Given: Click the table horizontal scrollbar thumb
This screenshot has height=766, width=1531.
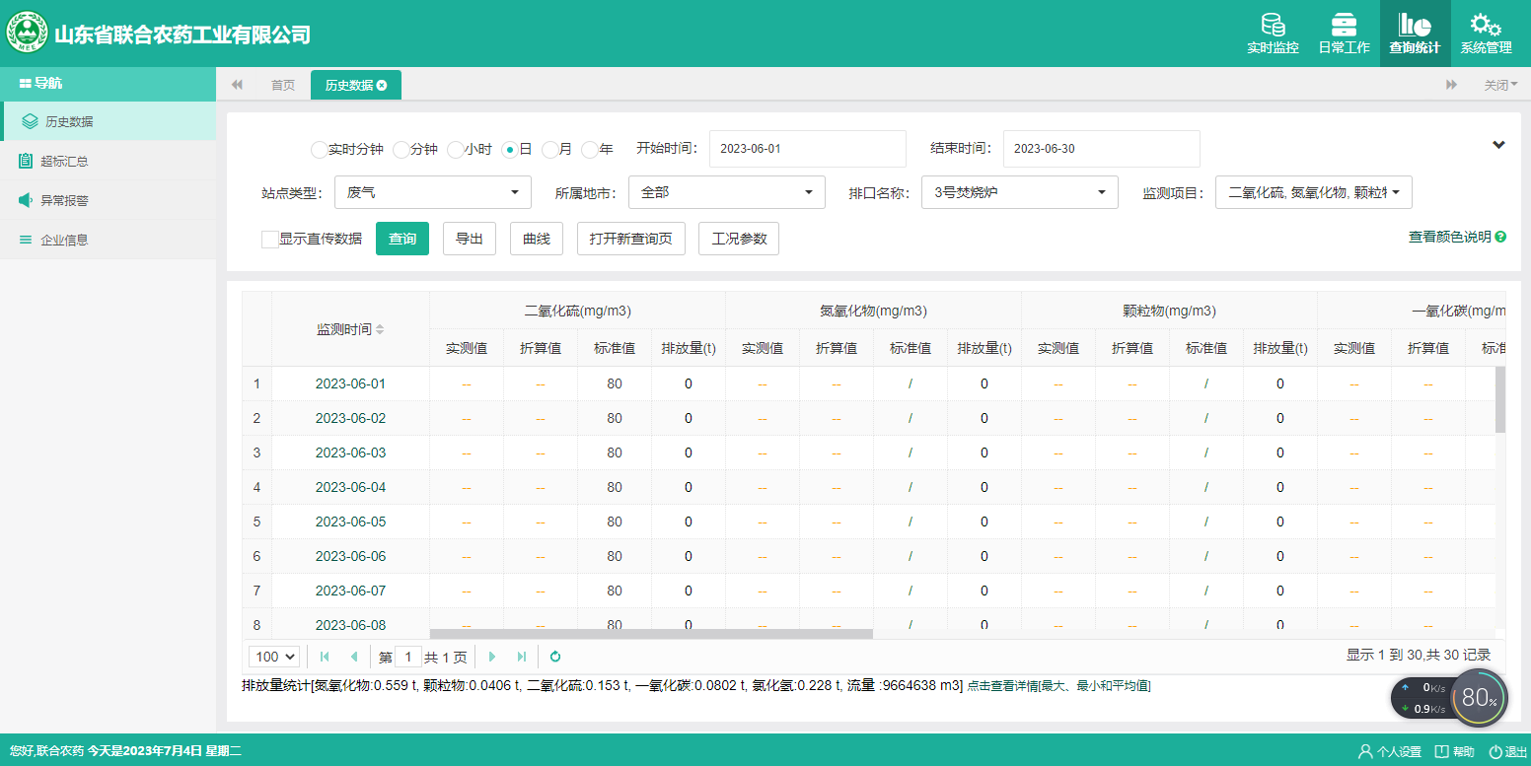Looking at the screenshot, I should tap(651, 634).
